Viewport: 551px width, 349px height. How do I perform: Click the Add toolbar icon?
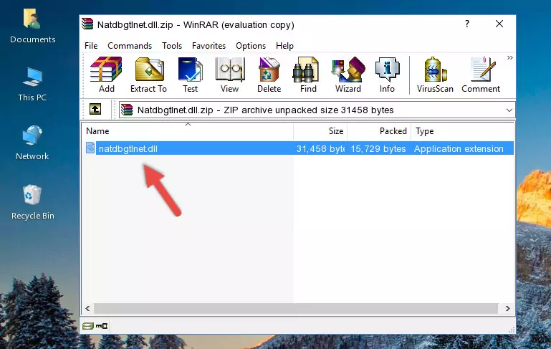pyautogui.click(x=106, y=75)
